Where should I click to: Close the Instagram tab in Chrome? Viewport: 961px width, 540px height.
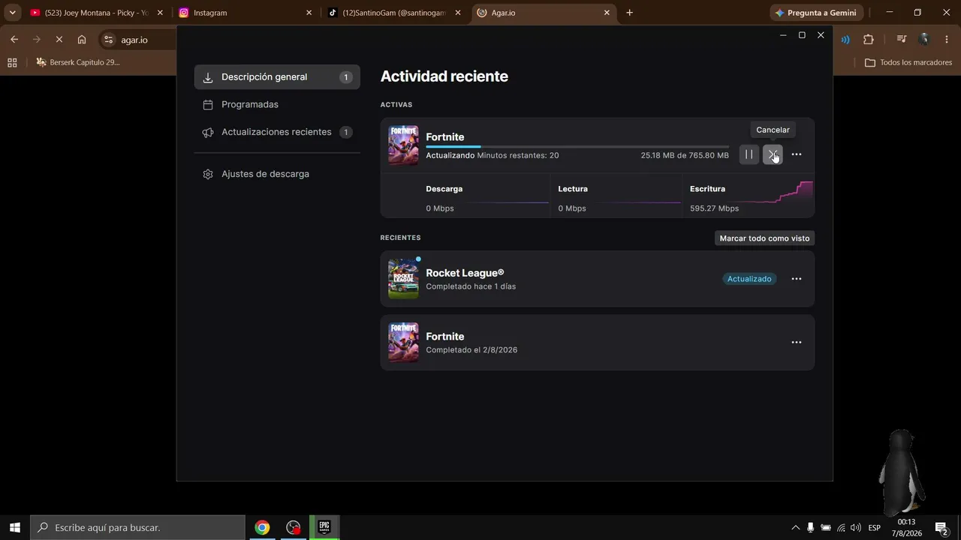[309, 13]
